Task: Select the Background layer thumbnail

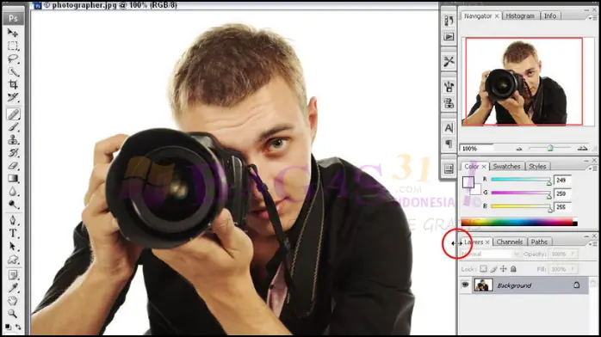Action: 483,285
